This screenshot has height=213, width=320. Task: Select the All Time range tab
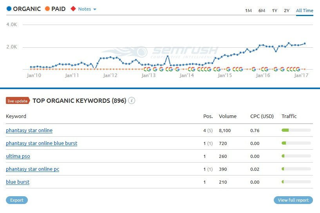(304, 11)
